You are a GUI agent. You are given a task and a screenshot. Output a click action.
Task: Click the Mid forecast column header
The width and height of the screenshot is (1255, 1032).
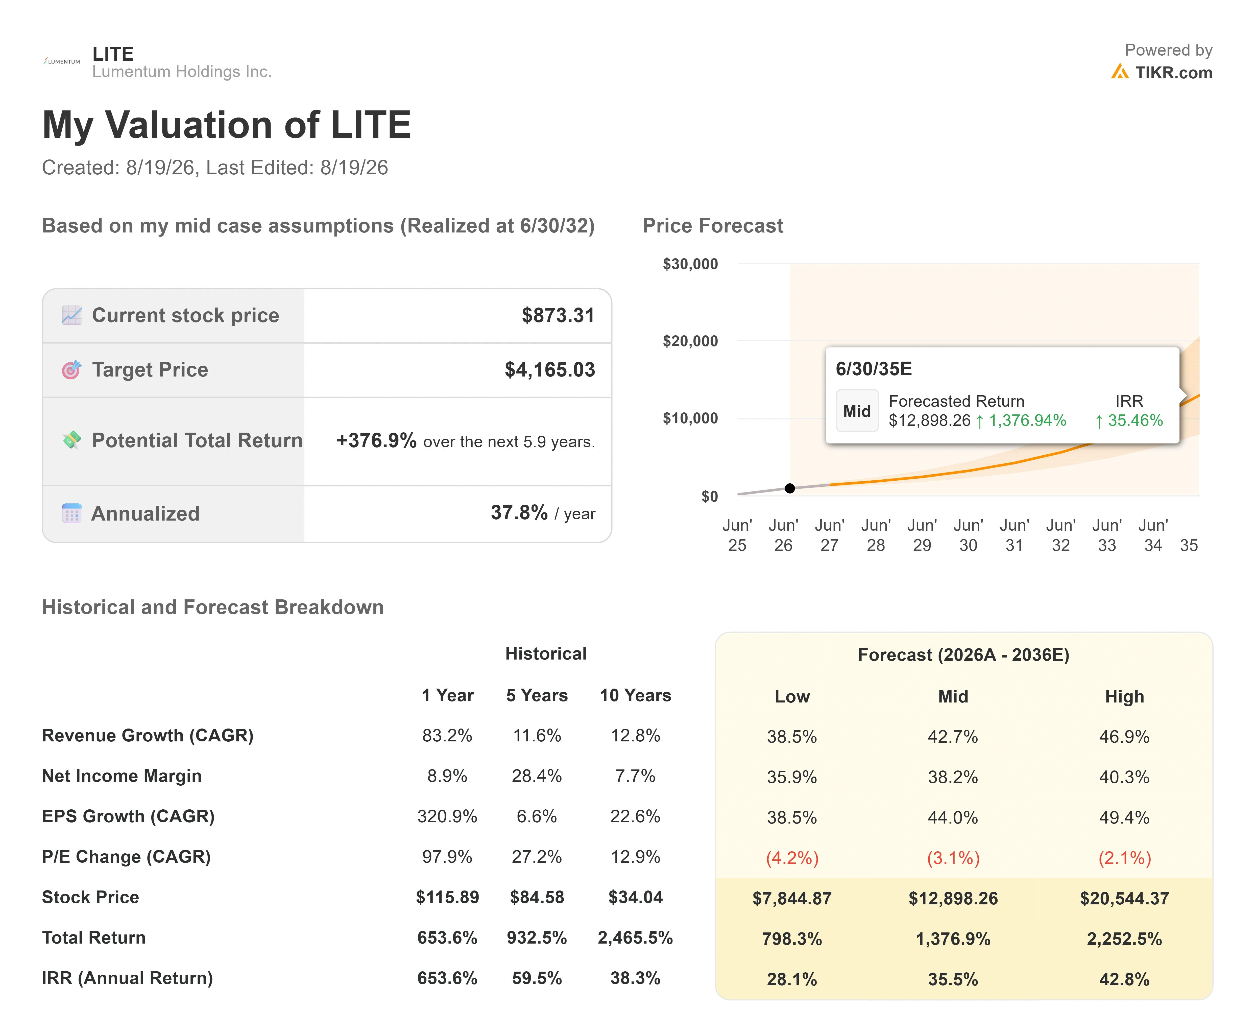tap(953, 697)
